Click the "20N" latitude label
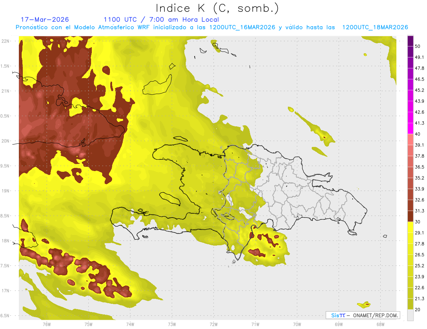The width and height of the screenshot is (427, 329). click(6, 141)
